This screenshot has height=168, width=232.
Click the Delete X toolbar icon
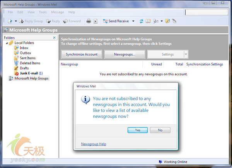tap(96, 21)
